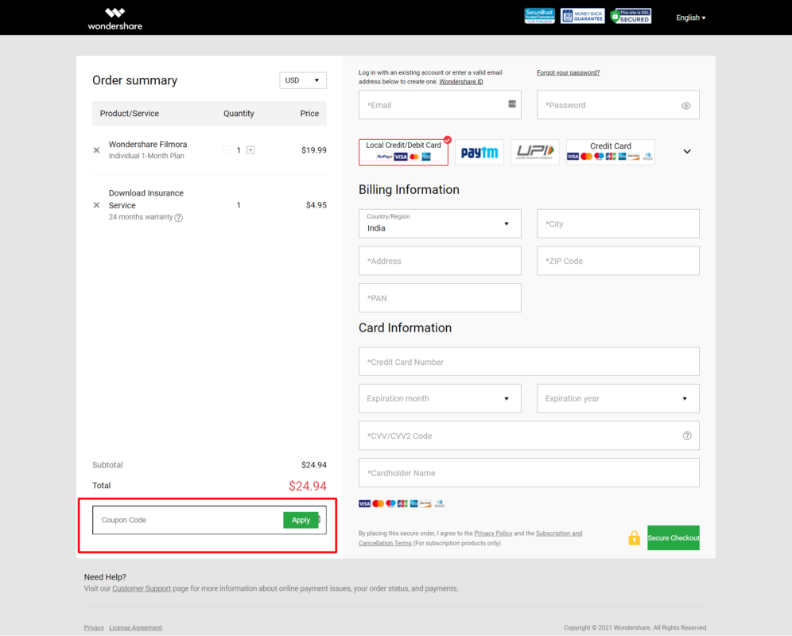Expand more payment methods chevron
This screenshot has width=792, height=636.
pyautogui.click(x=687, y=152)
